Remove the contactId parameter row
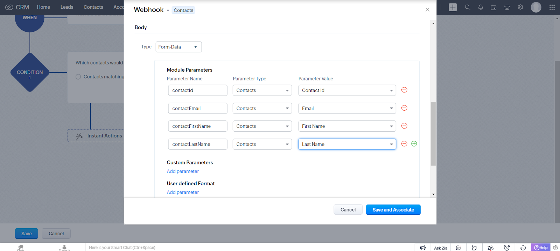Image resolution: width=560 pixels, height=251 pixels. point(404,90)
